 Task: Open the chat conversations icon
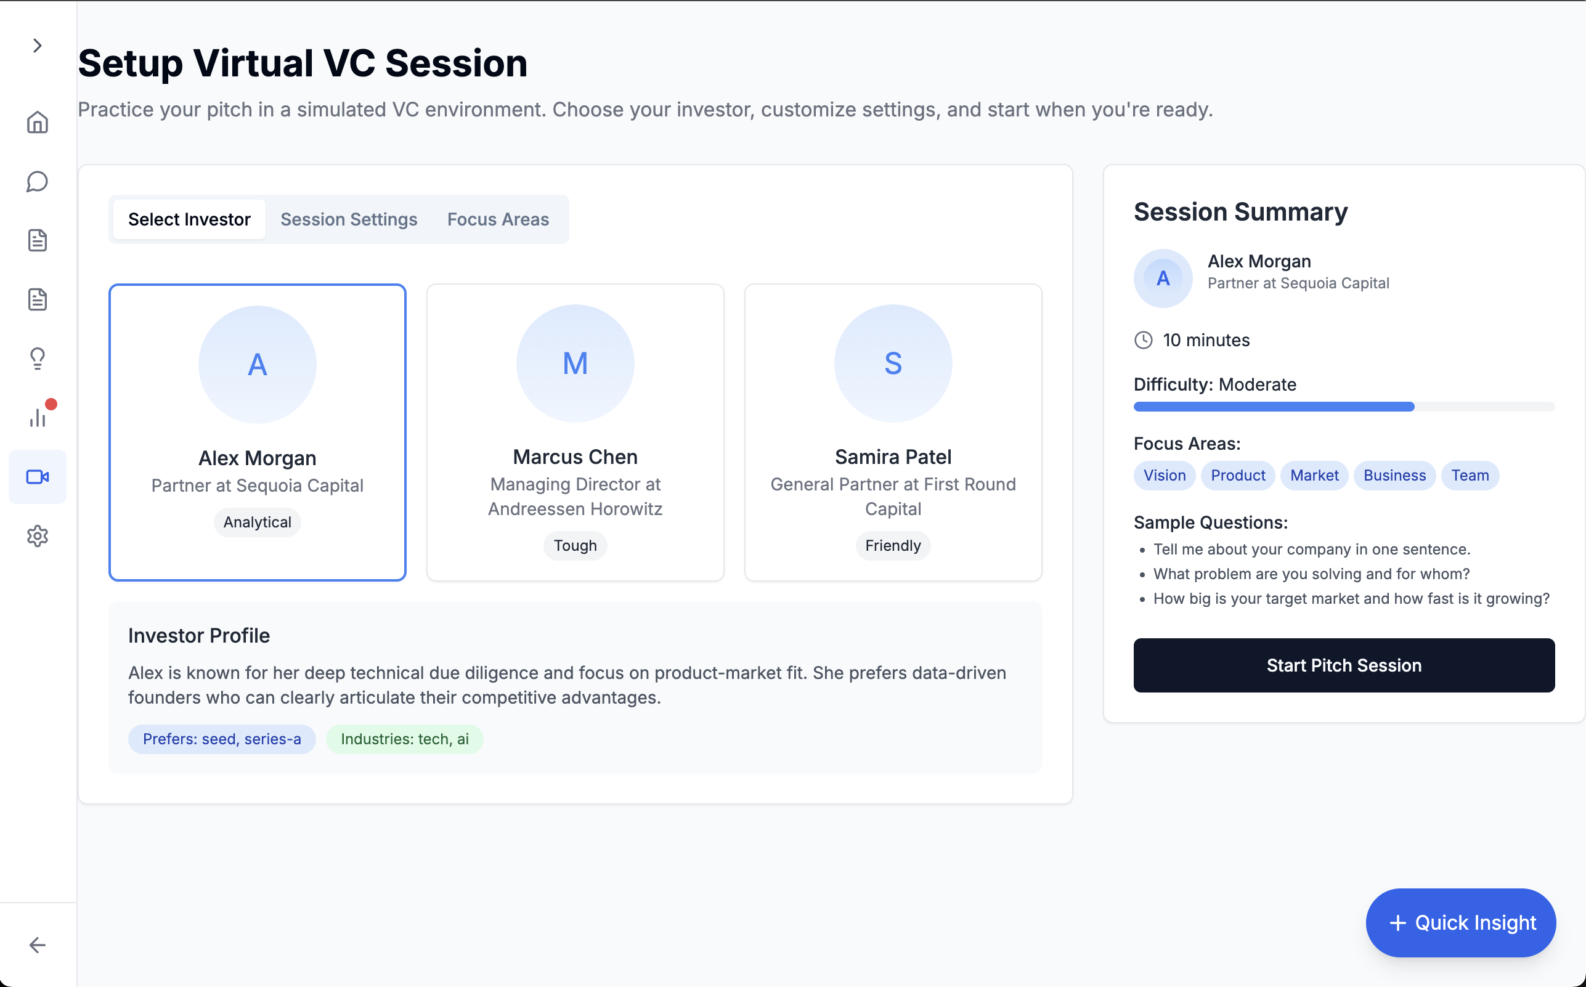pyautogui.click(x=37, y=182)
